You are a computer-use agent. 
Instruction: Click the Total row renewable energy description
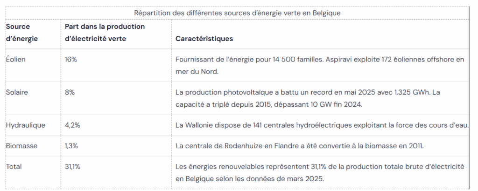click(x=319, y=172)
